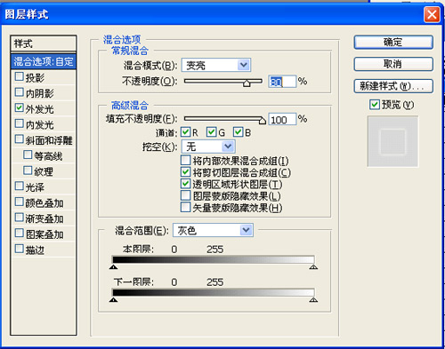
Task: Enable the 投影 drop shadow checkbox
Action: [x=20, y=76]
